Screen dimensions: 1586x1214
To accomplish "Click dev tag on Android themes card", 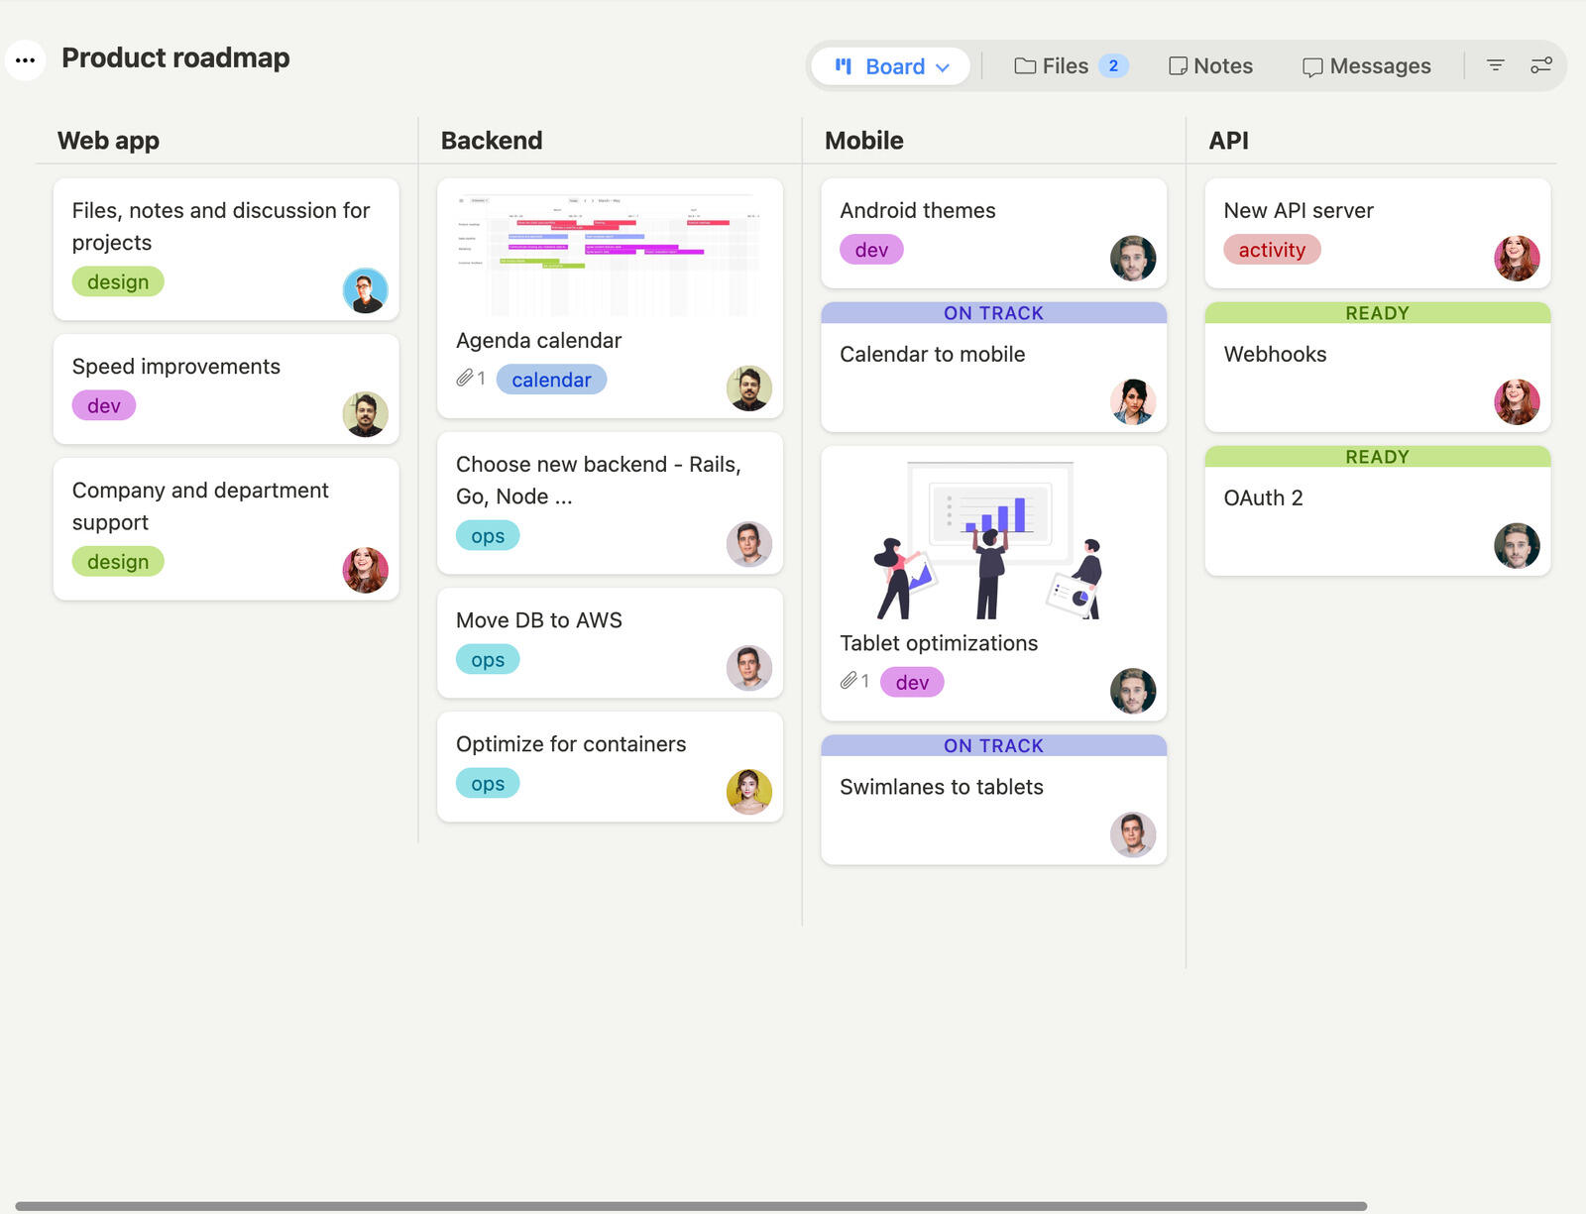I will click(x=871, y=250).
